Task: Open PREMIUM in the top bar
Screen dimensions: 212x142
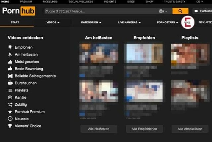Action: pos(26,2)
